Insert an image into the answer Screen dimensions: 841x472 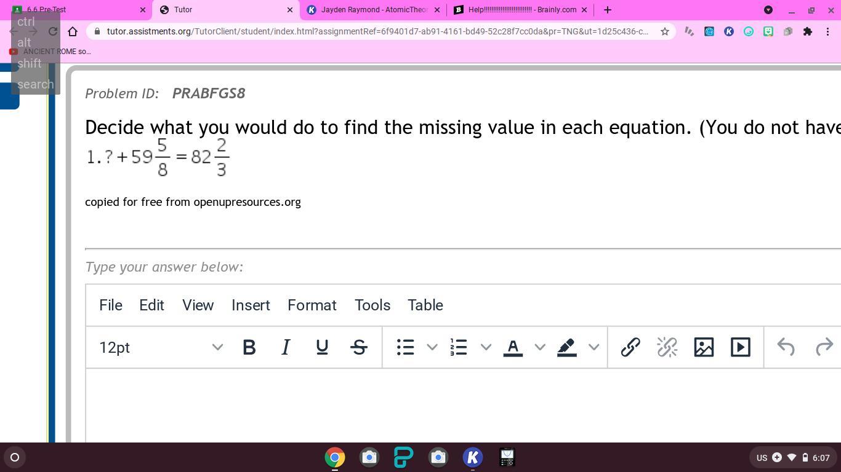[704, 347]
